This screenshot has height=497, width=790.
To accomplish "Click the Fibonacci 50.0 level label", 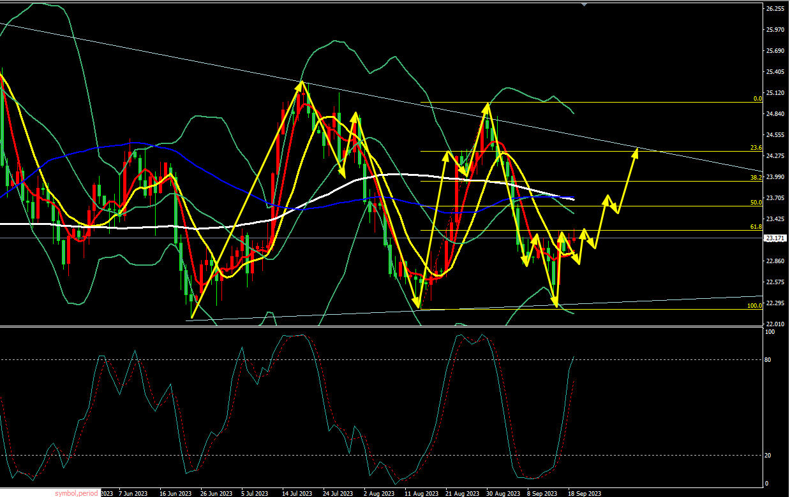I will click(x=756, y=202).
